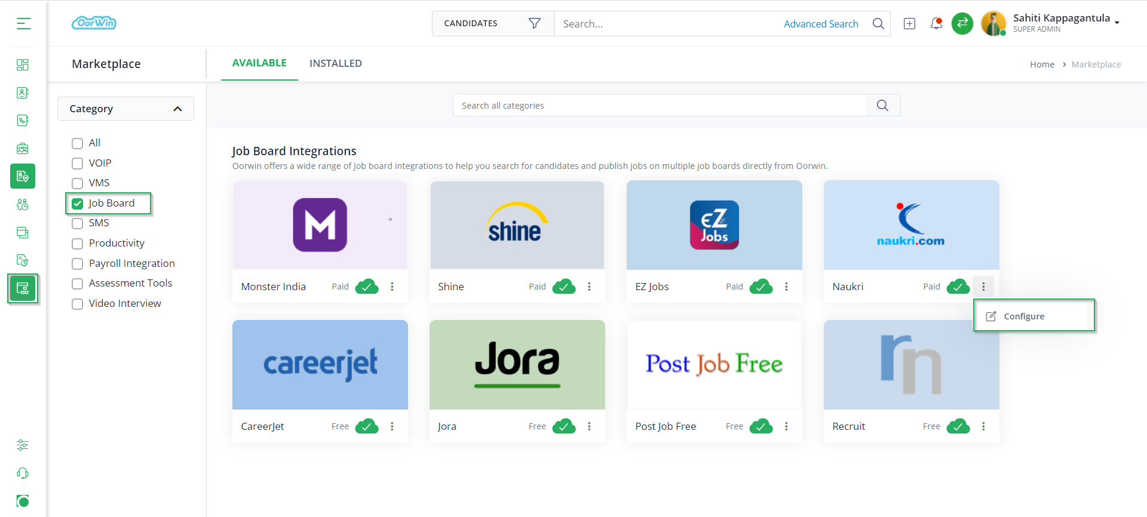Open the document clock sidebar icon
Image resolution: width=1147 pixels, height=517 pixels.
point(23,260)
